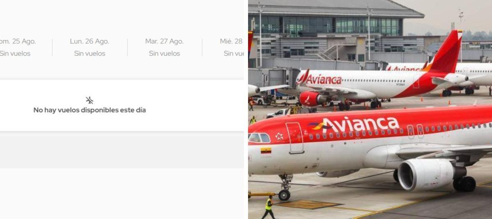This screenshot has width=492, height=219.
Task: Select the Lun. 26 Ago. date tab
Action: coord(89,47)
